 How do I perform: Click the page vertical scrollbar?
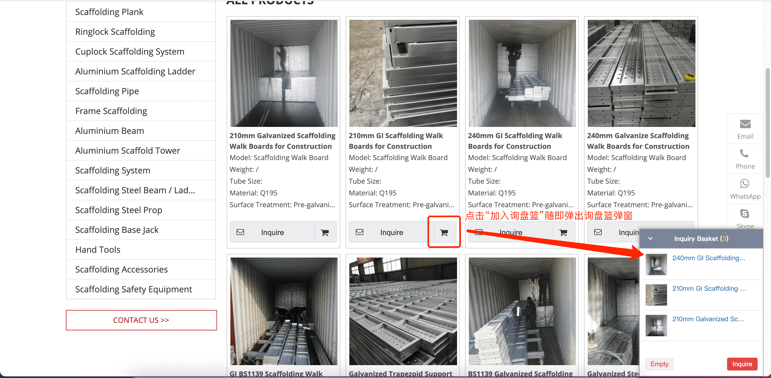click(768, 123)
